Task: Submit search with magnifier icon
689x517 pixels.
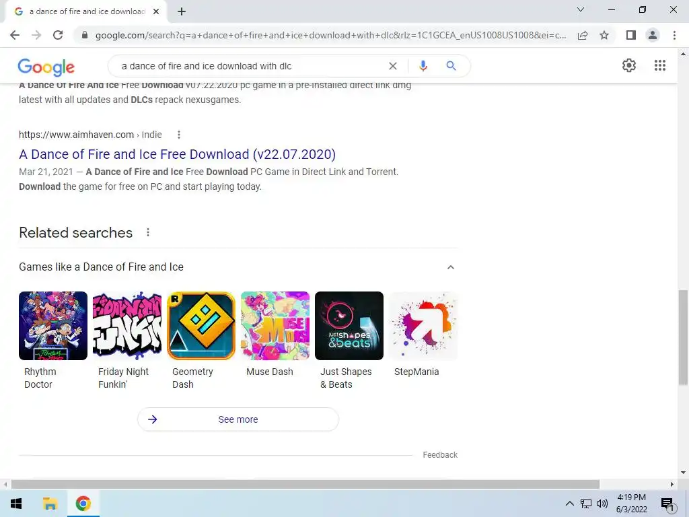Action: [x=451, y=66]
